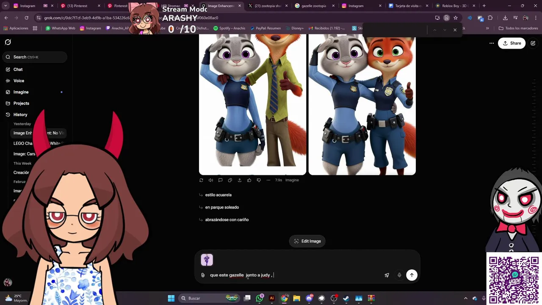Open the browser extensions puzzle icon
This screenshot has height=305, width=542.
tap(490, 18)
